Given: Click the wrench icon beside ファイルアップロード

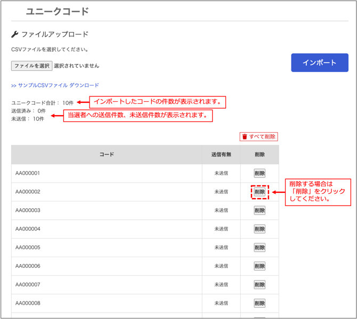Looking at the screenshot, I should 15,35.
